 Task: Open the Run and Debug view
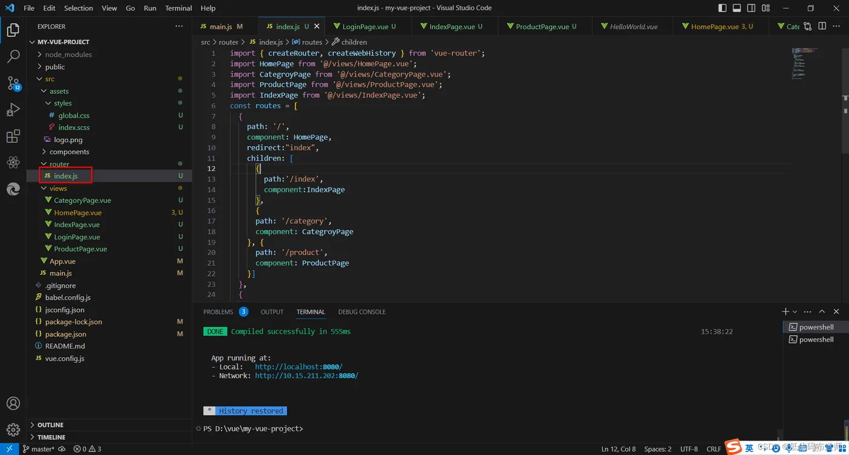pos(13,110)
